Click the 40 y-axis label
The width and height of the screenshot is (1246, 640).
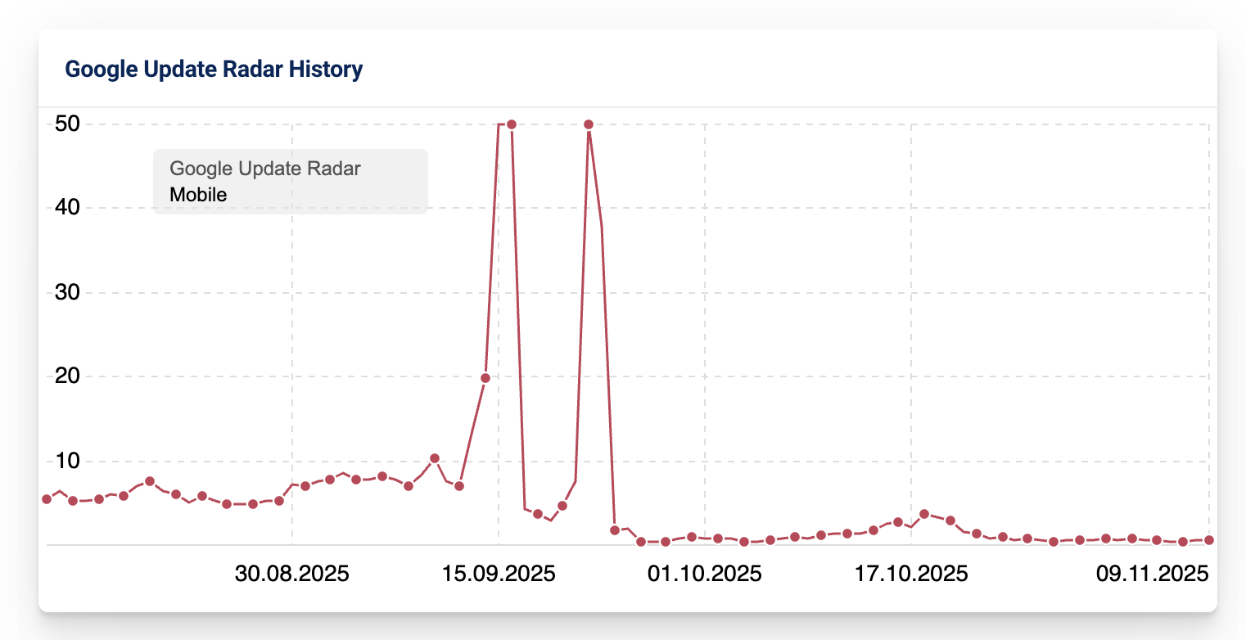66,208
